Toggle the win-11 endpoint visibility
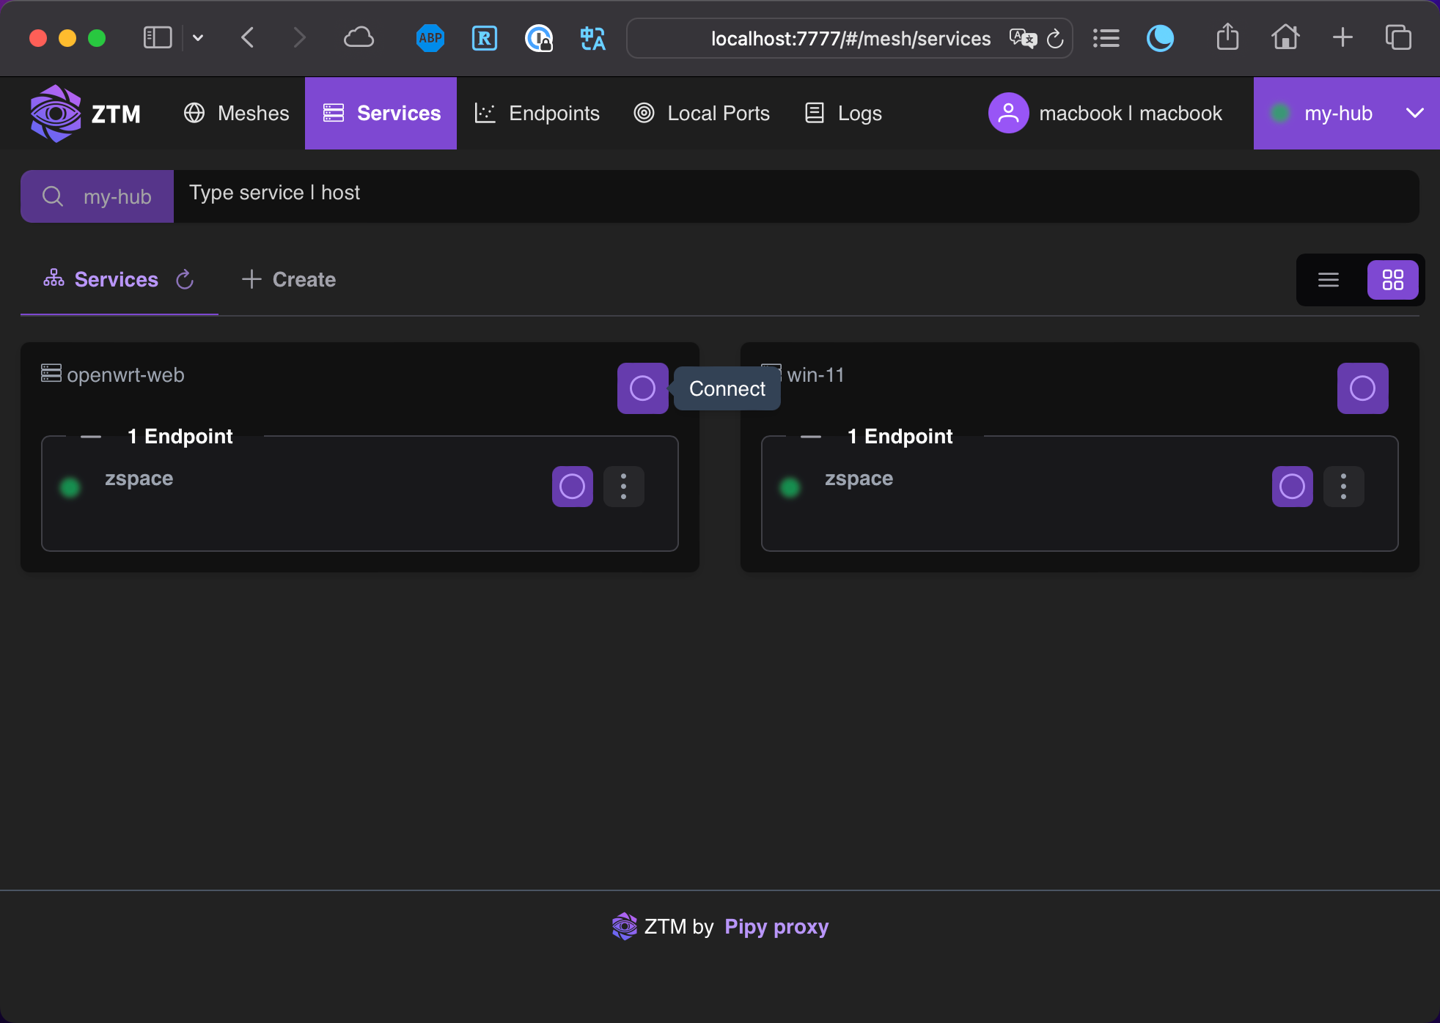1440x1023 pixels. [809, 436]
